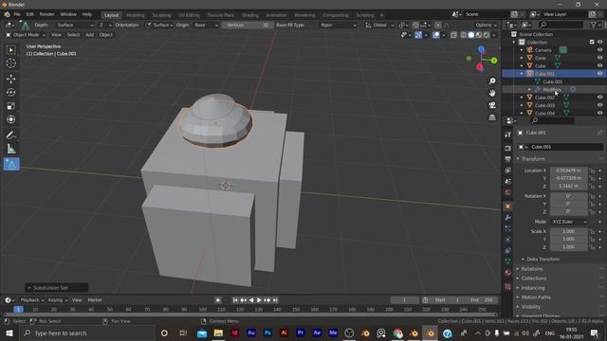
Task: Open the Object Mode dropdown
Action: click(26, 35)
